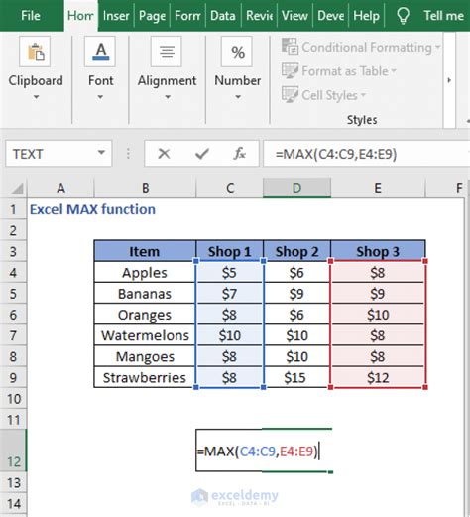Switch to the Formulas tab
Screen dimensions: 470x517
[x=187, y=16]
